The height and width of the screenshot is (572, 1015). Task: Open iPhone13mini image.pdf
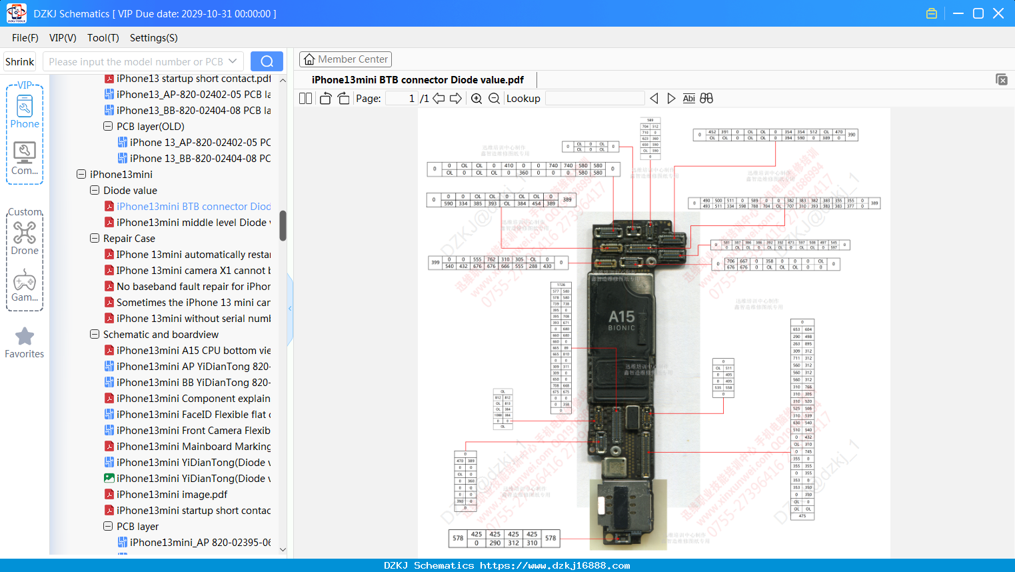tap(172, 494)
